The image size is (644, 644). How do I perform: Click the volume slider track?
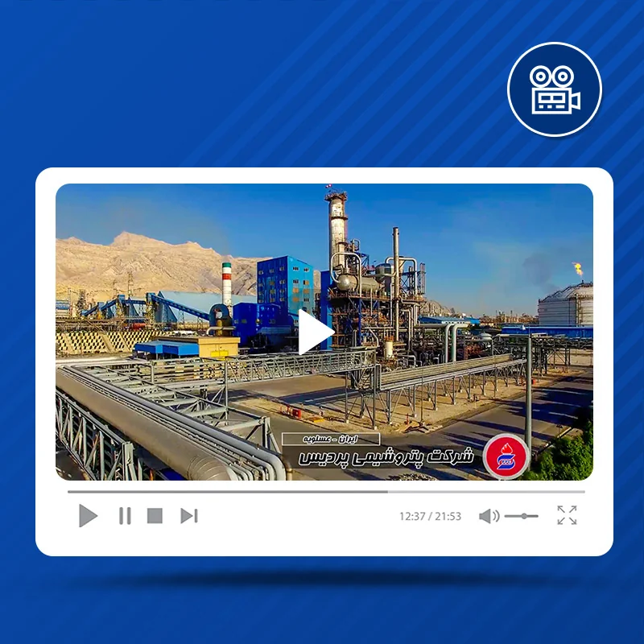521,516
